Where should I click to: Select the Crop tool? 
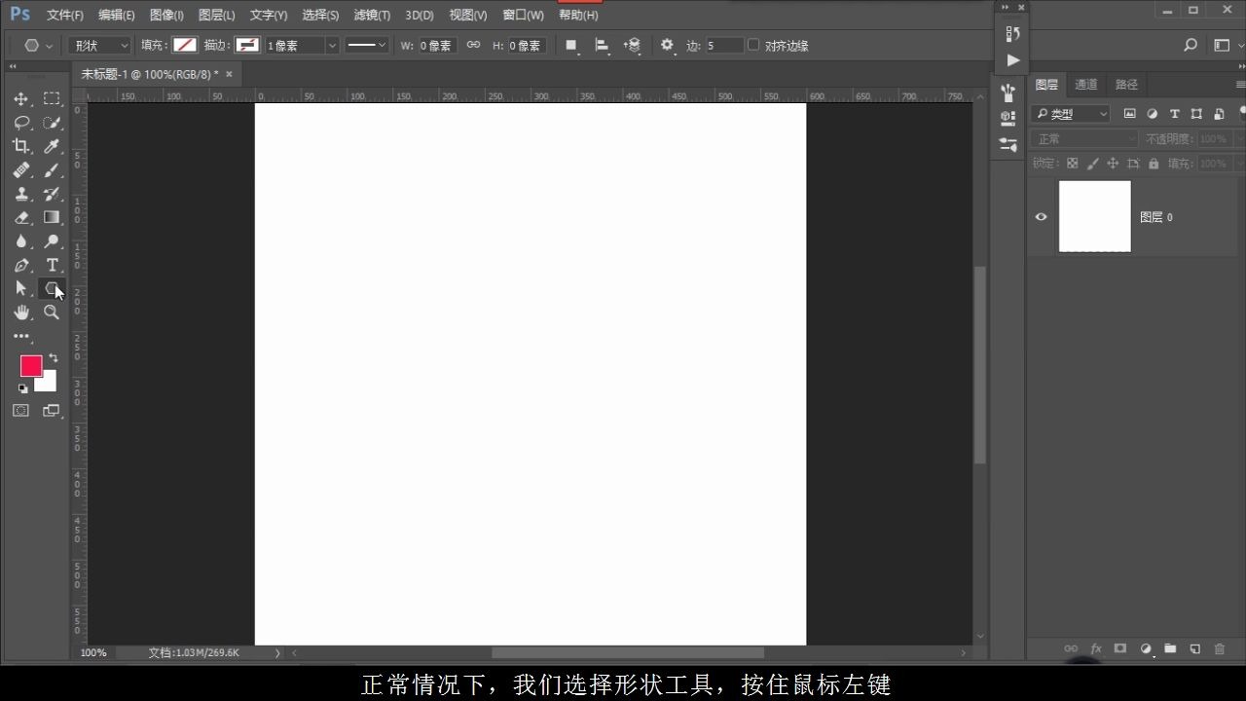click(x=20, y=146)
